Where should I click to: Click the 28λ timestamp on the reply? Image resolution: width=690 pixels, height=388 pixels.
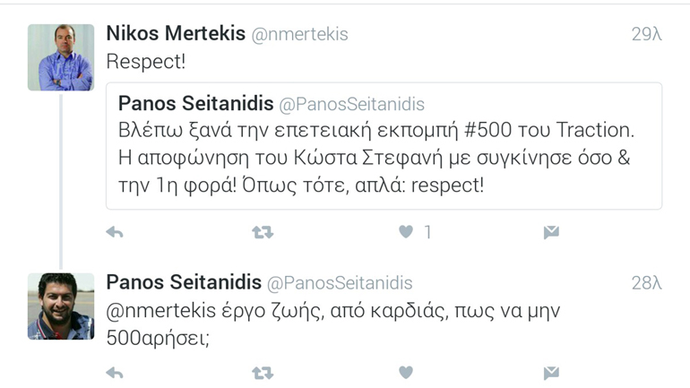(645, 283)
